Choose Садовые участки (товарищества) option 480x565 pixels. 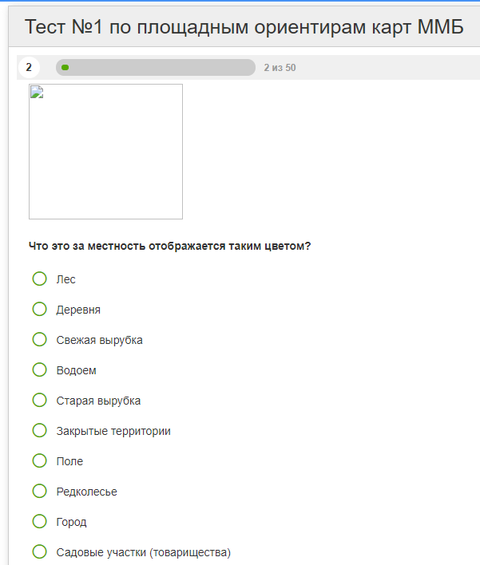point(39,551)
